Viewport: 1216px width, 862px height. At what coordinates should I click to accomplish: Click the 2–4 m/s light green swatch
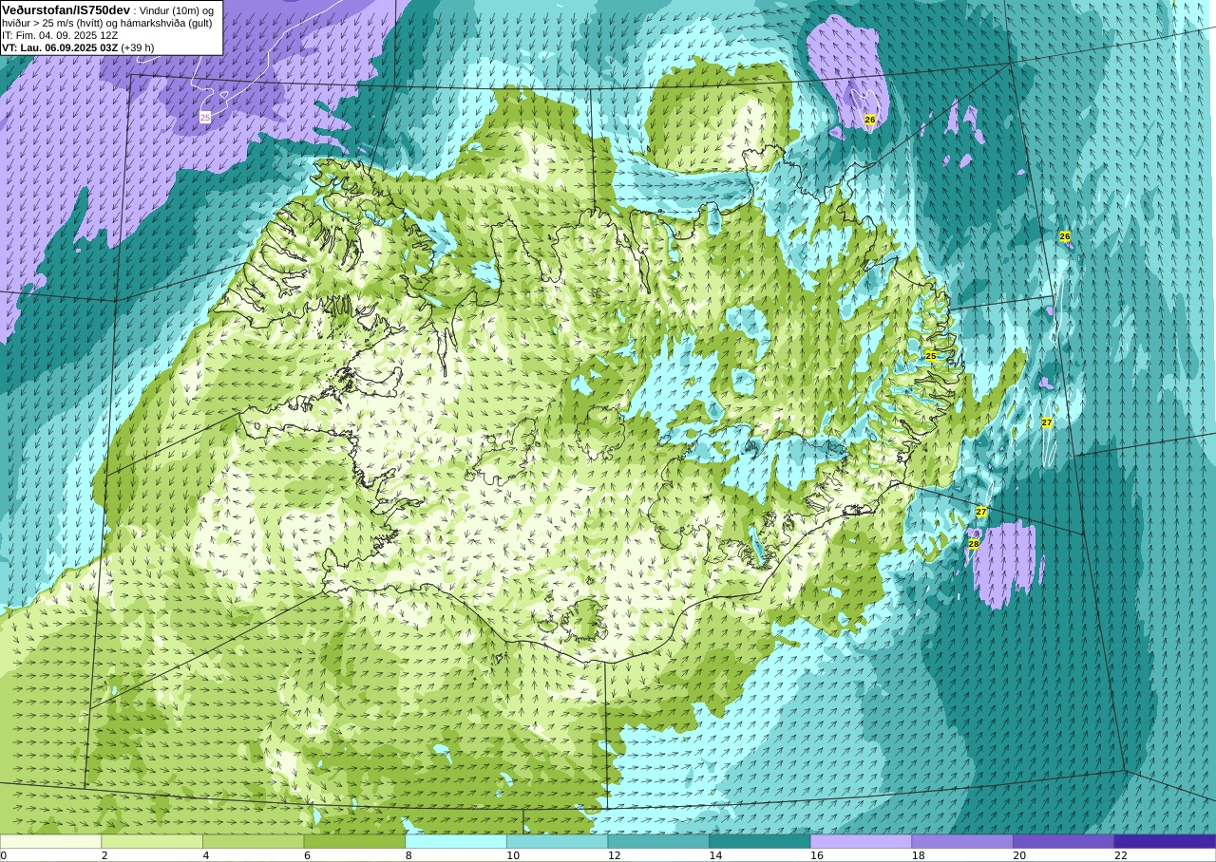[x=152, y=841]
